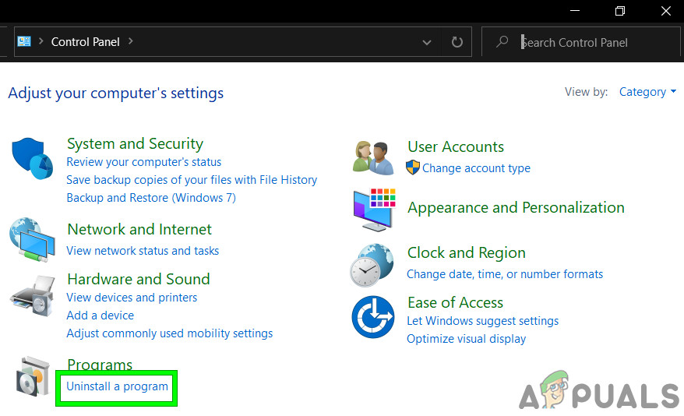Open Change date, time, or number formats
The width and height of the screenshot is (684, 416).
(504, 274)
